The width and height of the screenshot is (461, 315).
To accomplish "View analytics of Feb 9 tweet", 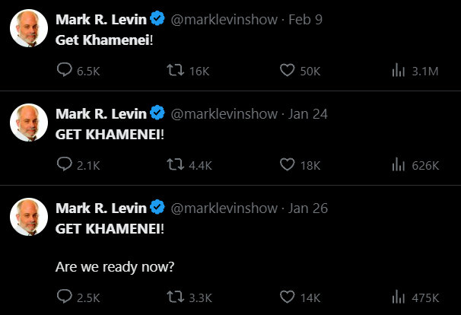I will (397, 71).
